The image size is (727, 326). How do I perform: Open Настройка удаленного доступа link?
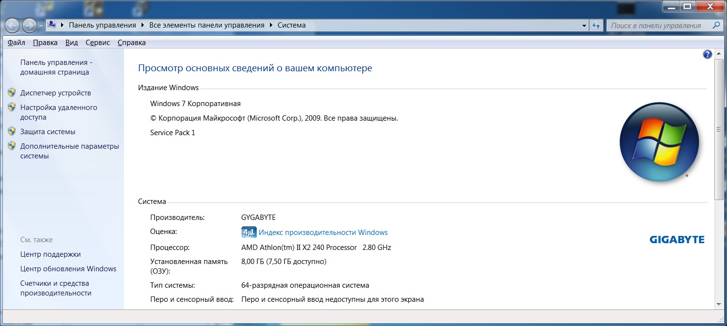point(59,112)
